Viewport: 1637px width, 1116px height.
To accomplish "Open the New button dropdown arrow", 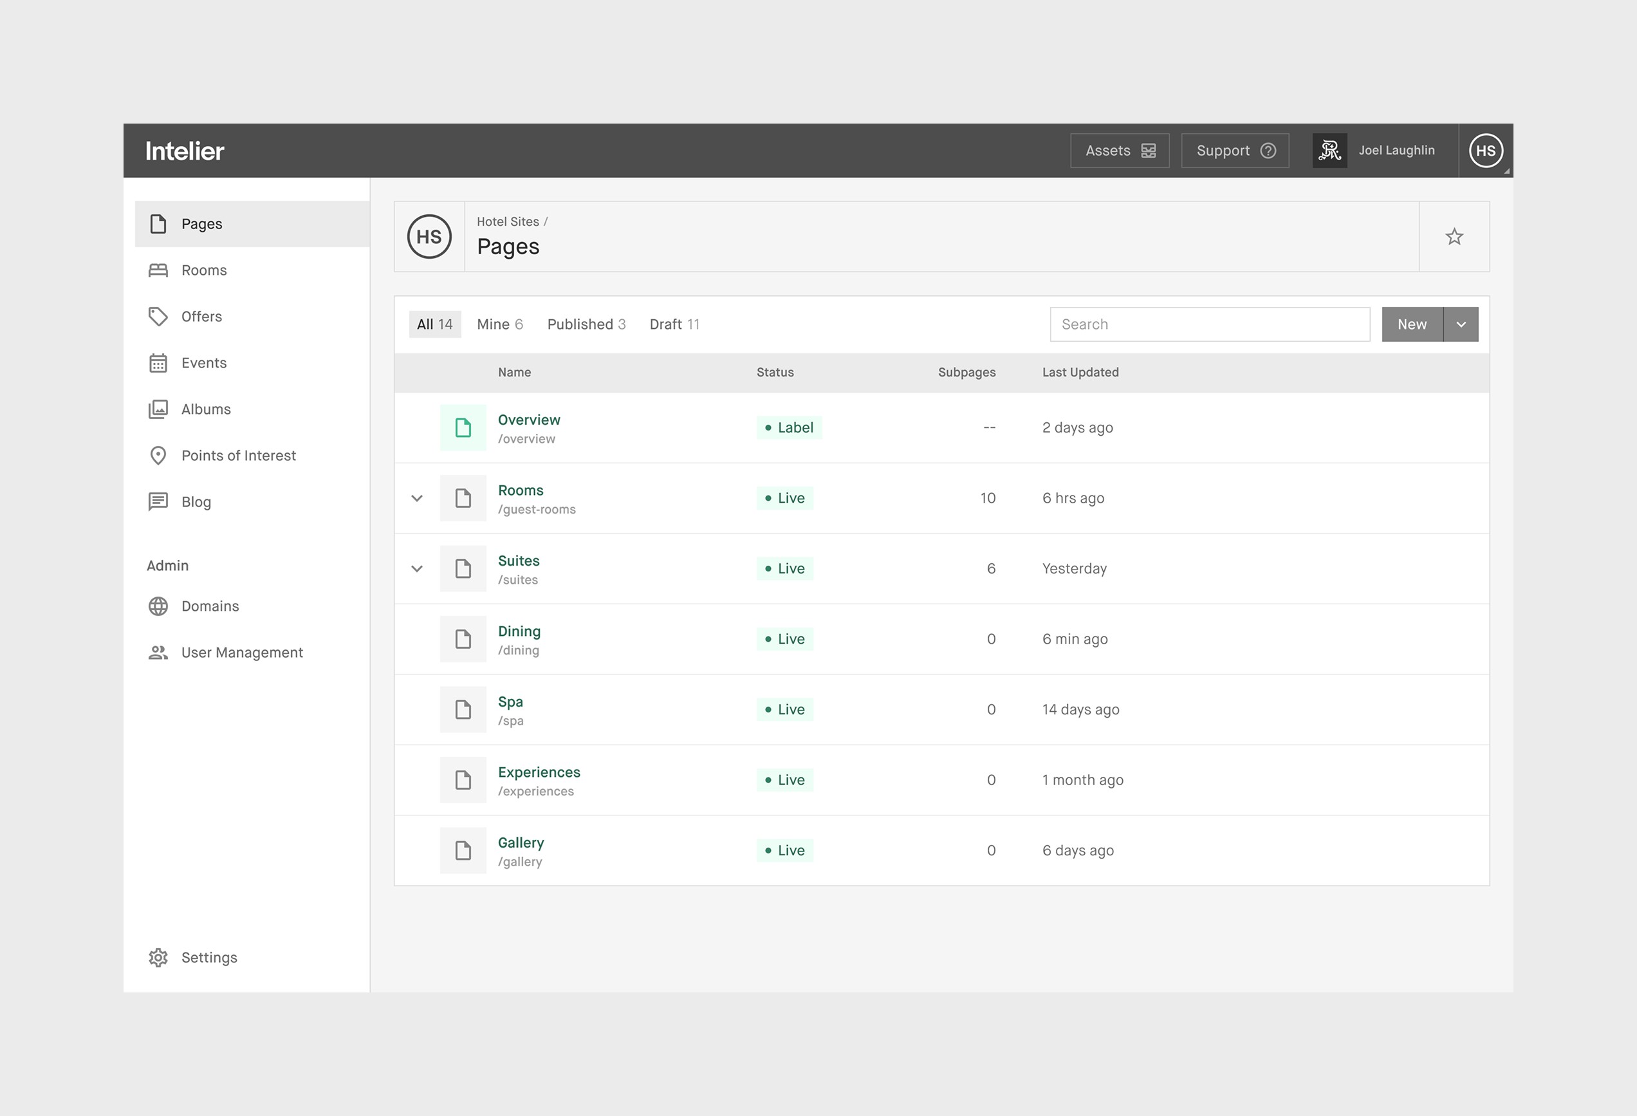I will click(x=1461, y=324).
